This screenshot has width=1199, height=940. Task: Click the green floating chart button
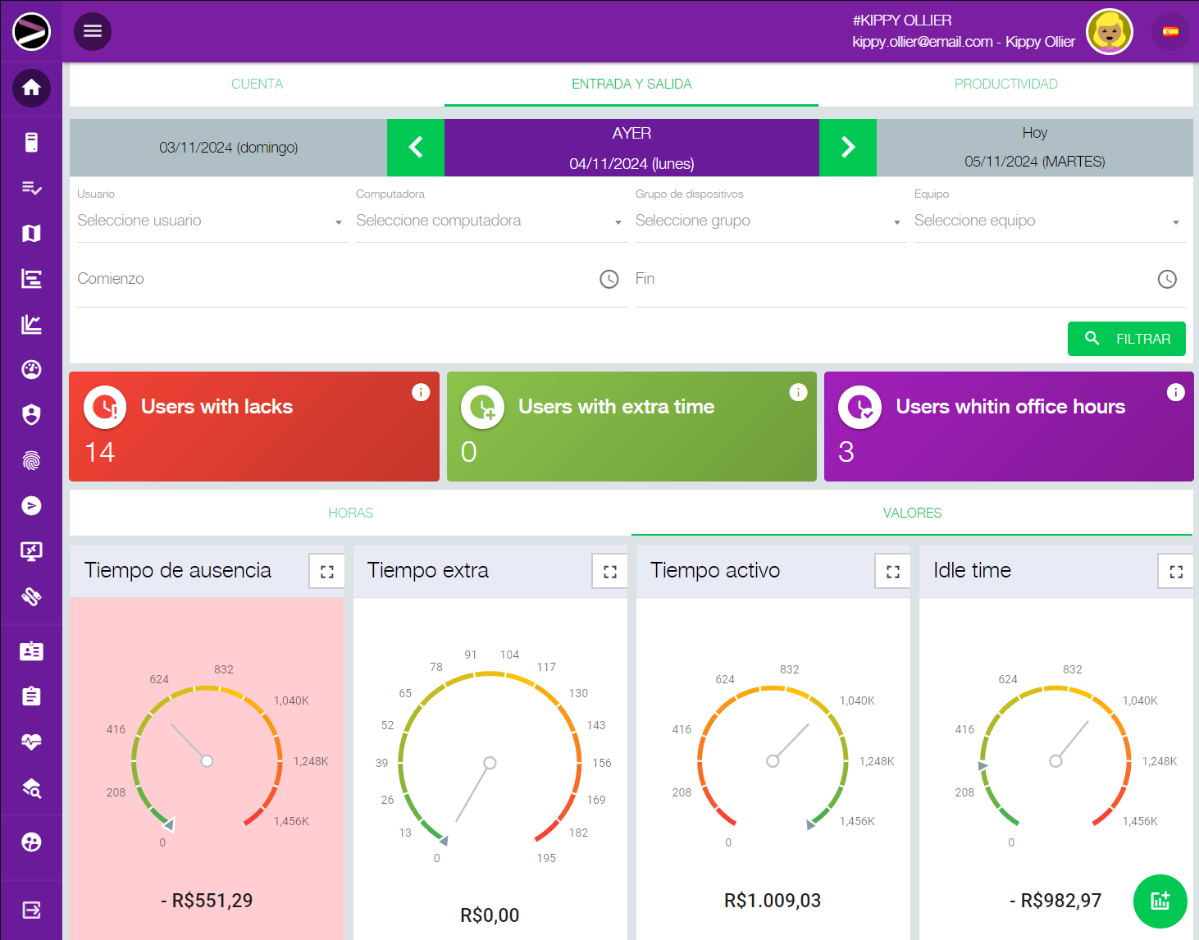[x=1160, y=901]
